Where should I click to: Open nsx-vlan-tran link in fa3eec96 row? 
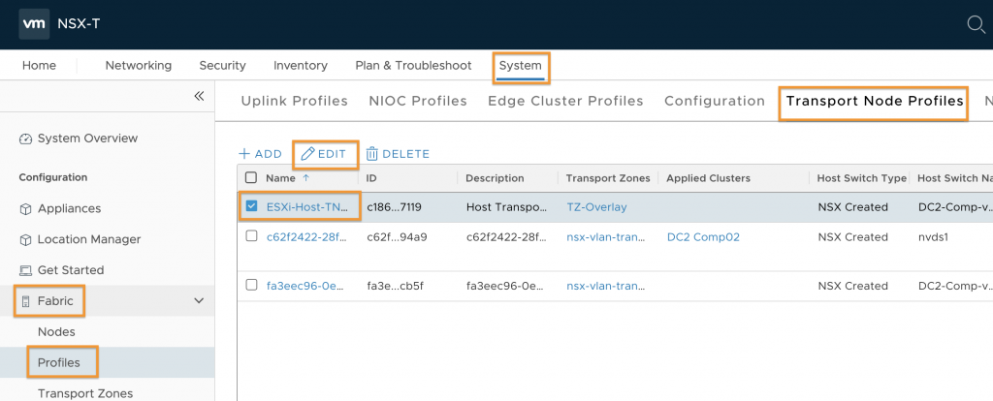[x=606, y=286]
